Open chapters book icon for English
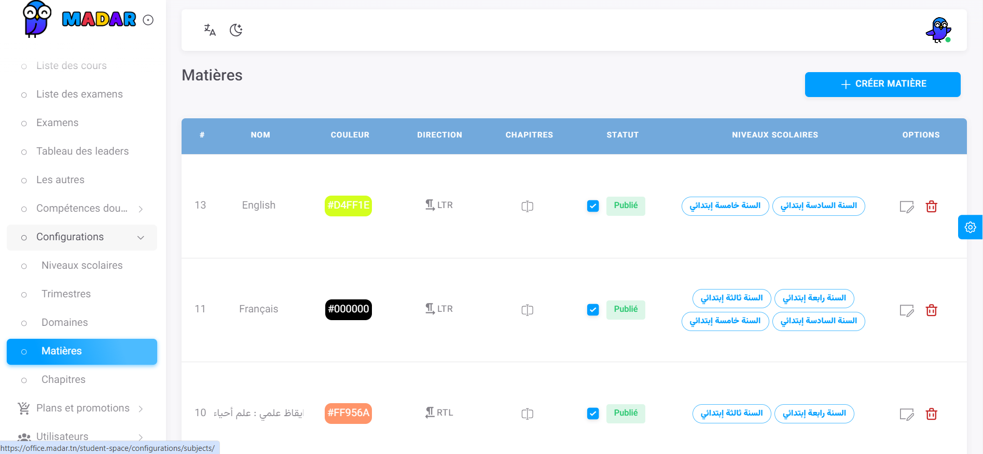Screen dimensions: 983x454 (527, 207)
